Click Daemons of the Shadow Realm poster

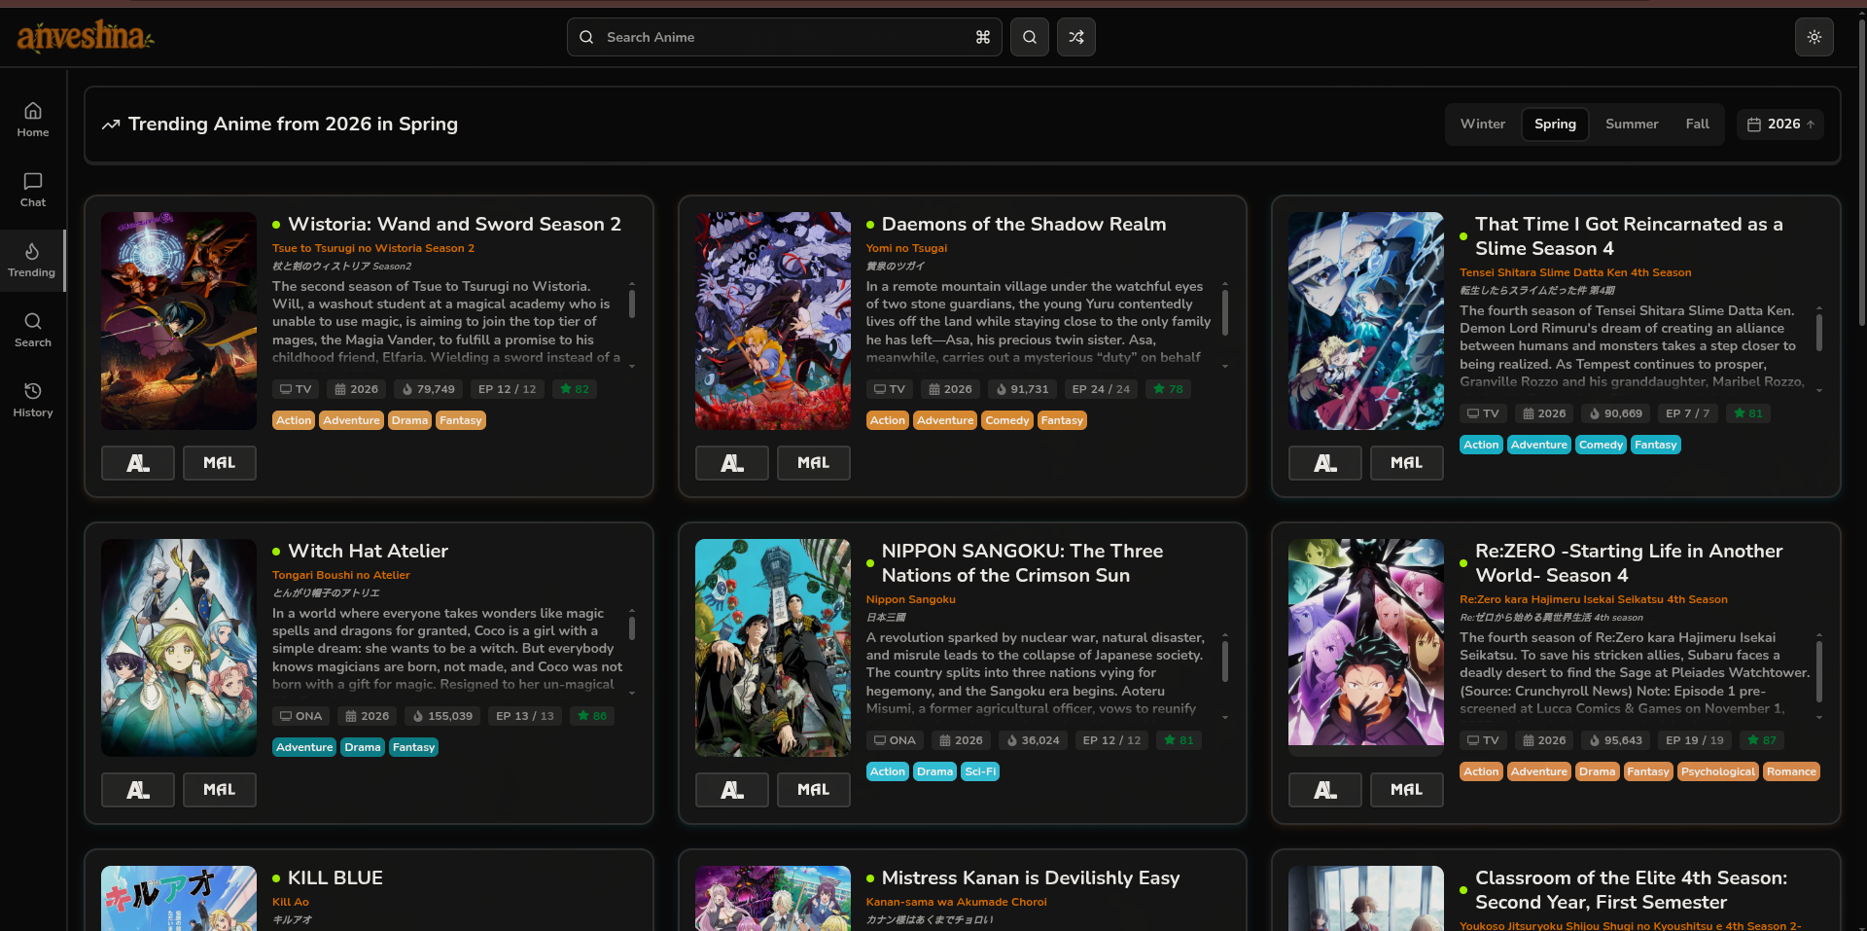(x=773, y=321)
